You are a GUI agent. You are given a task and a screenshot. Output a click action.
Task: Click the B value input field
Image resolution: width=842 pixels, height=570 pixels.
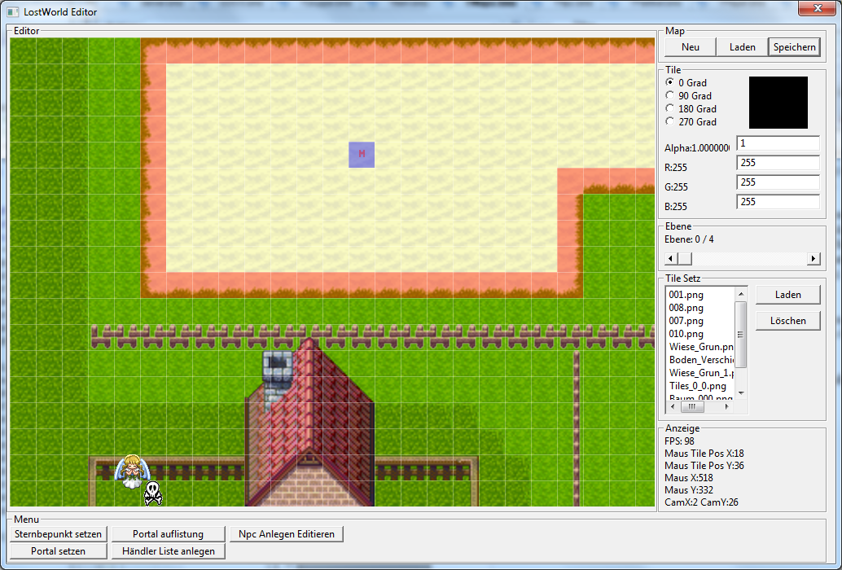[x=778, y=202]
